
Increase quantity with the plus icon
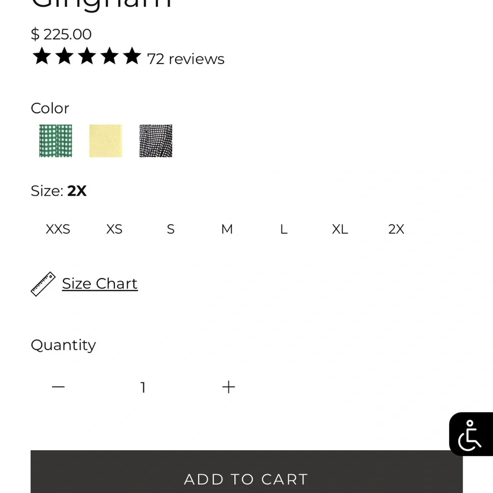(228, 387)
